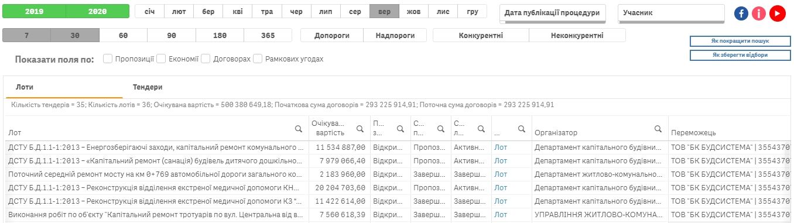Search the column showing Активн… values

pyautogui.click(x=481, y=129)
